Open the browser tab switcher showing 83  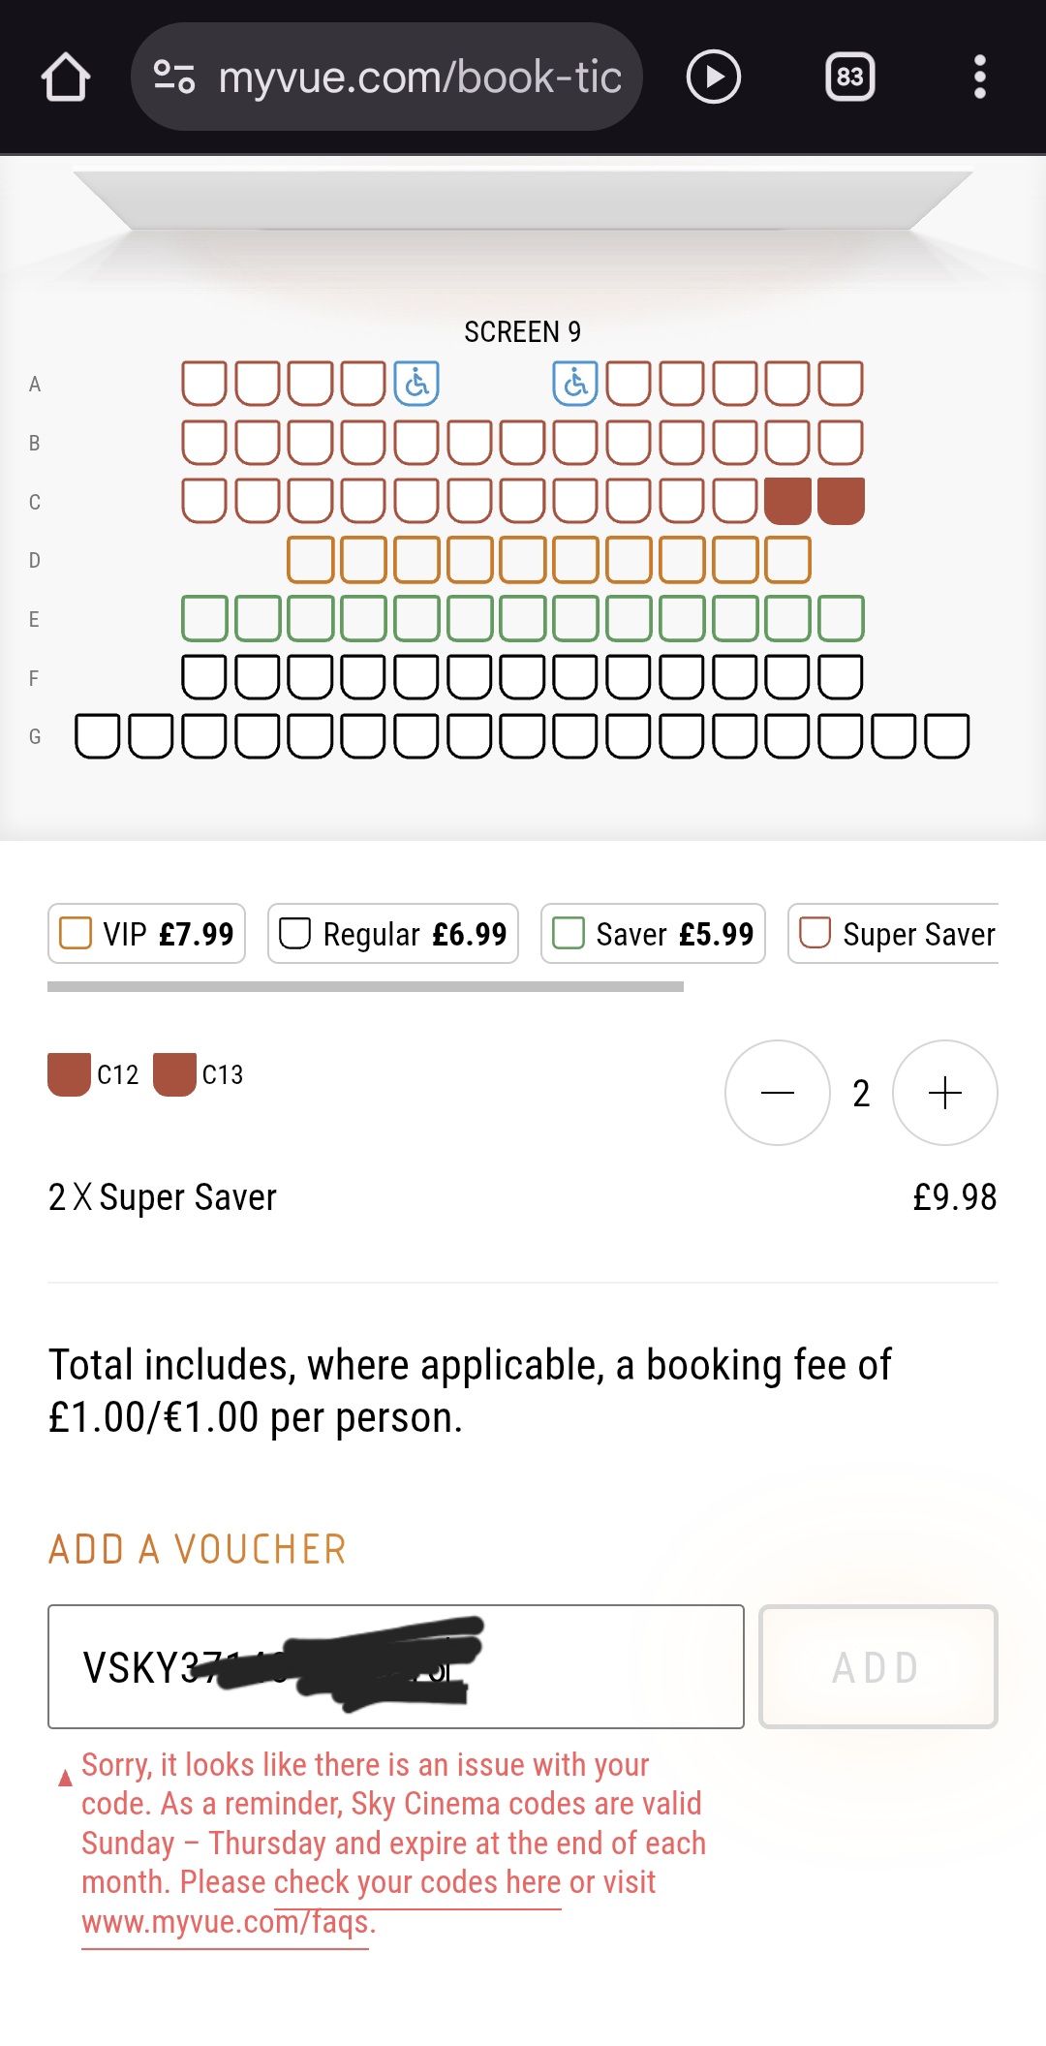coord(848,77)
